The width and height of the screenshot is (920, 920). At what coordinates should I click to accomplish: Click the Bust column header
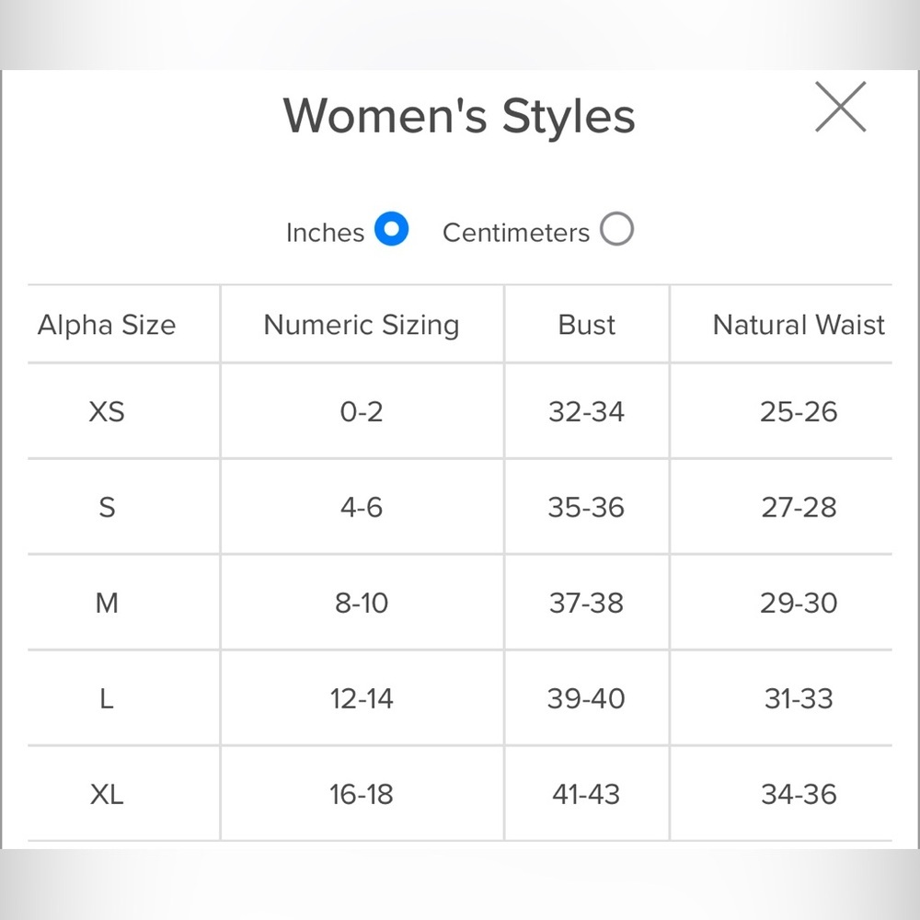tap(587, 325)
